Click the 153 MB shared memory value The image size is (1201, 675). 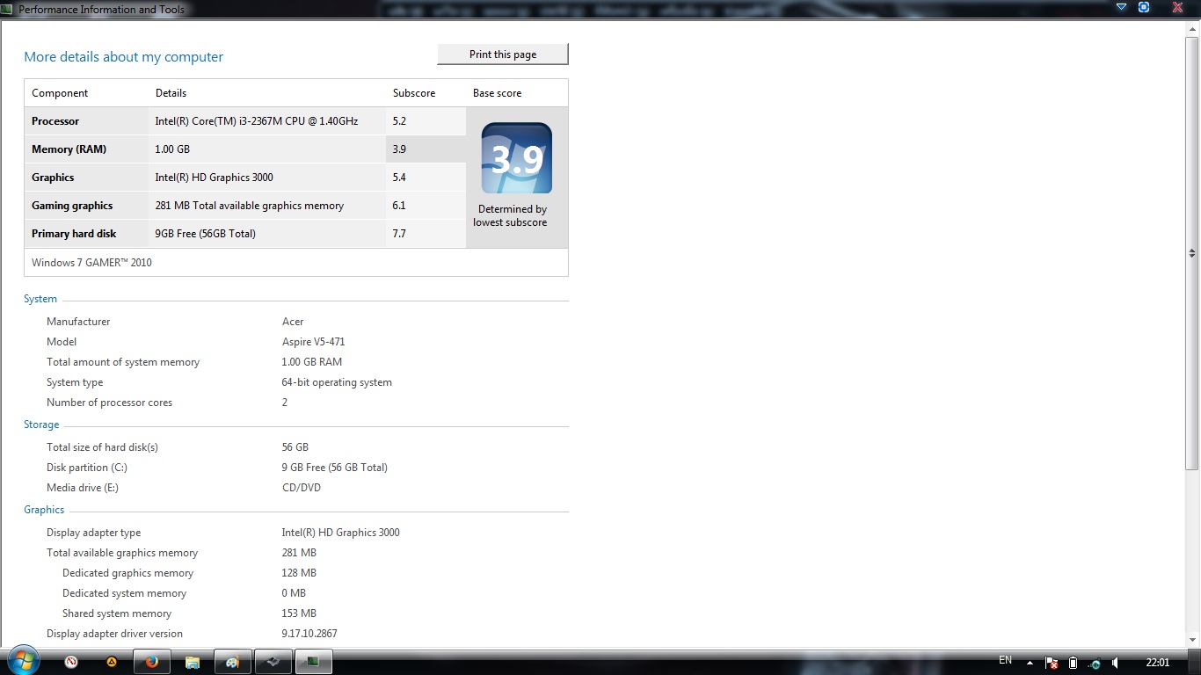299,613
